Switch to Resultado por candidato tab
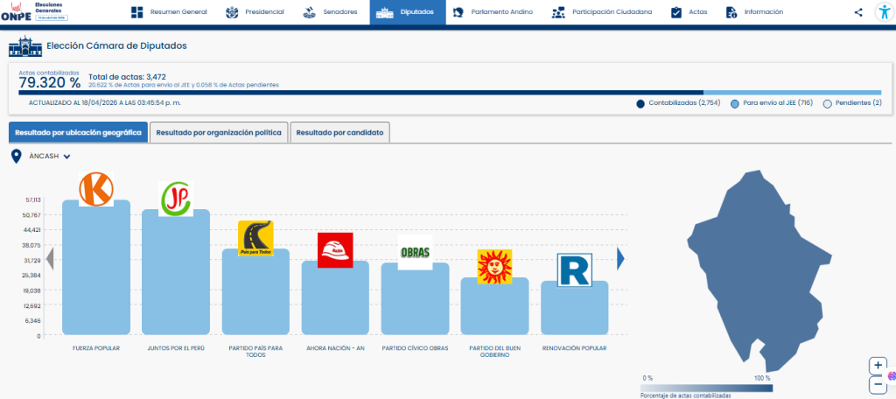This screenshot has height=399, width=896. click(x=339, y=132)
